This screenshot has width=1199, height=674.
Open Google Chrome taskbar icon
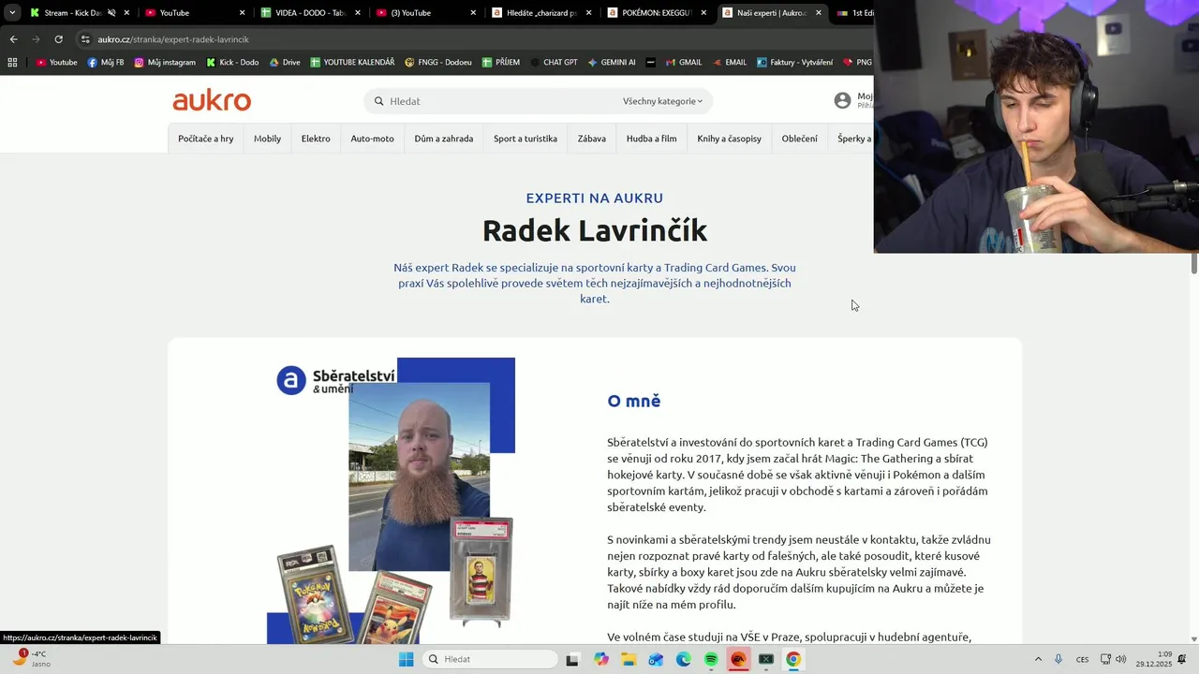point(793,659)
